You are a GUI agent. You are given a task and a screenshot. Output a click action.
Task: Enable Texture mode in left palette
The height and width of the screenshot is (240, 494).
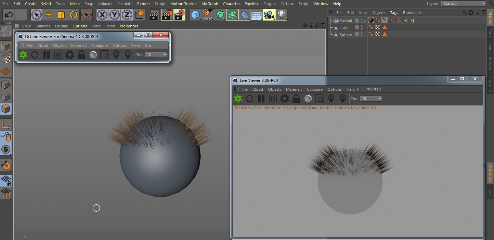pos(6,59)
